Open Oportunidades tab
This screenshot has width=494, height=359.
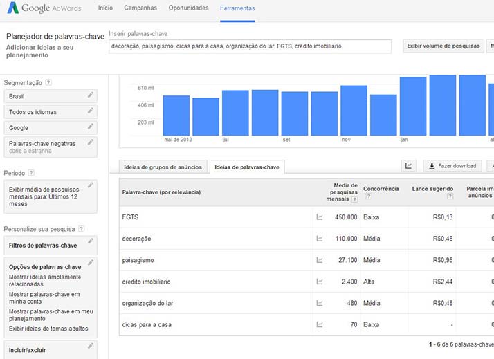pos(188,8)
